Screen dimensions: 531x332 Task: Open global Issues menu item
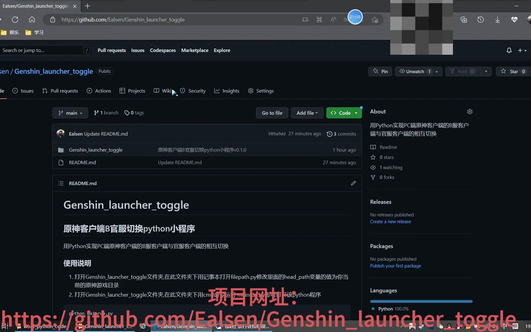[x=138, y=50]
